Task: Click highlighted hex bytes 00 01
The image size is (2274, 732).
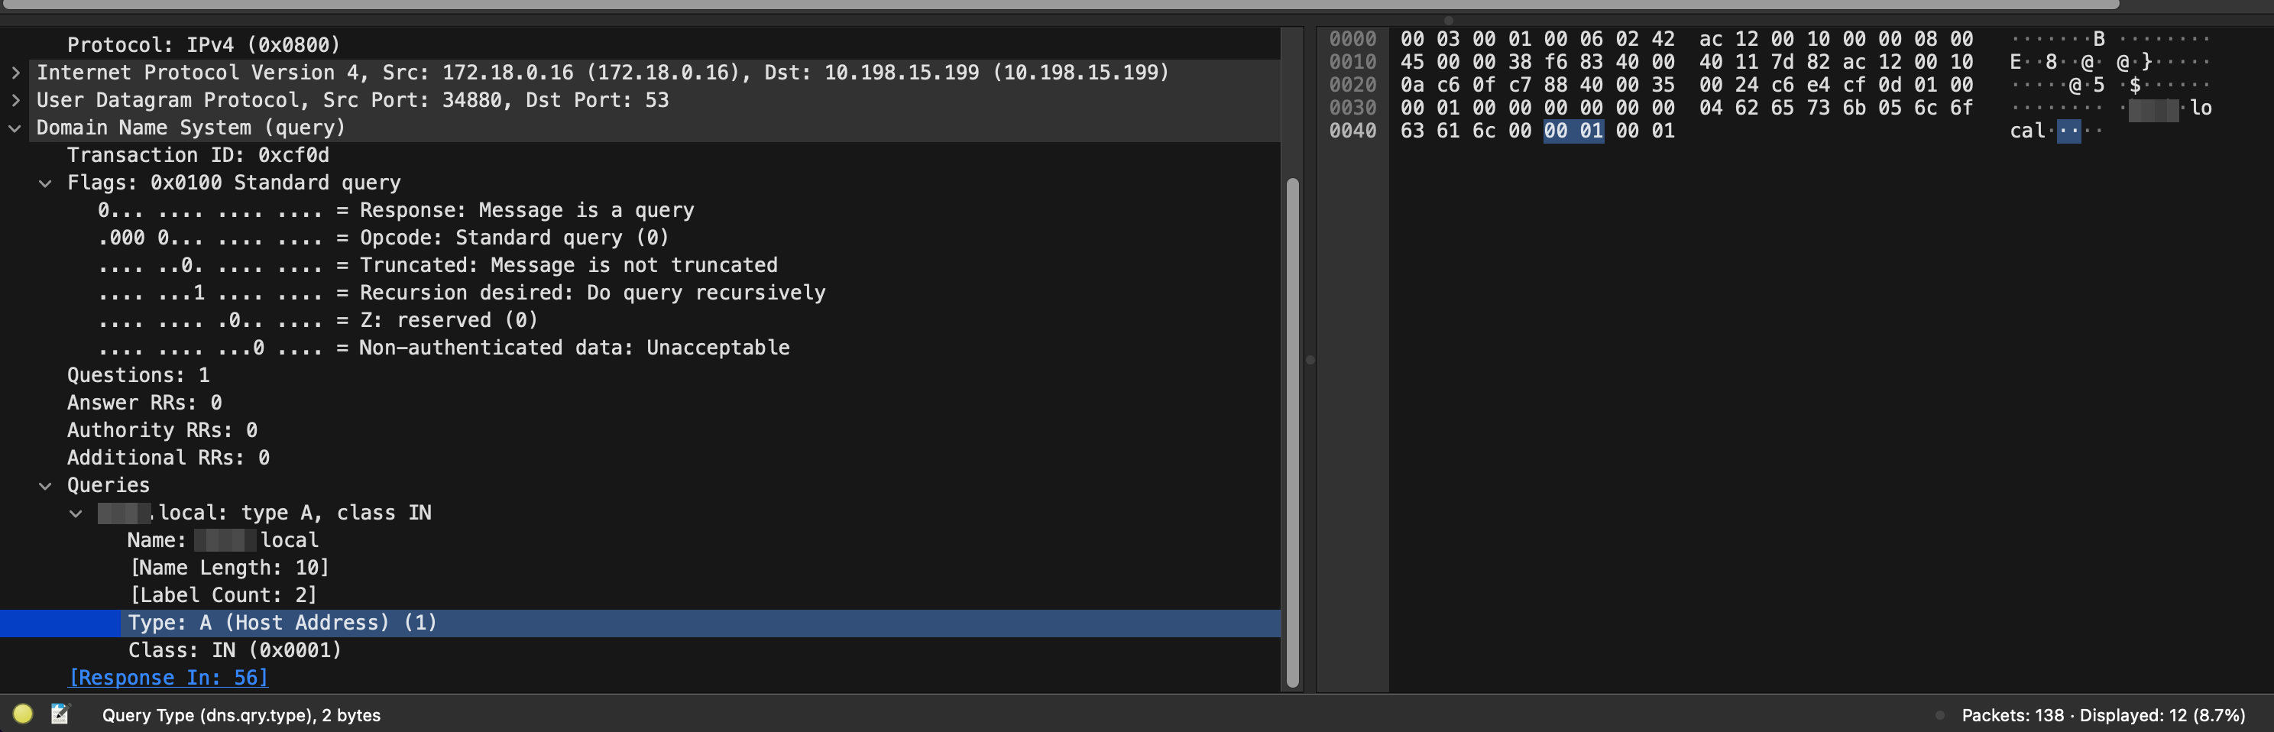Action: (x=1573, y=131)
